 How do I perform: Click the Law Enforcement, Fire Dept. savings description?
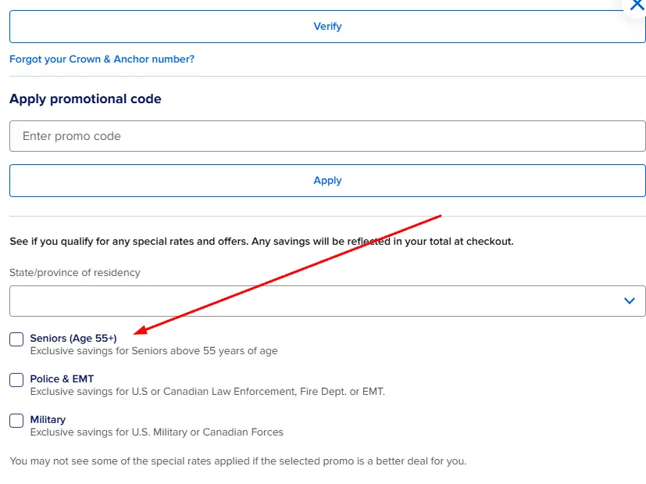(x=207, y=392)
